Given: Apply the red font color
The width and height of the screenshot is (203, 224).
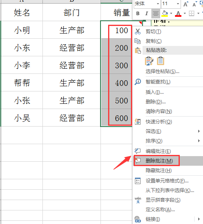Looking at the screenshot, I should tap(178, 14).
